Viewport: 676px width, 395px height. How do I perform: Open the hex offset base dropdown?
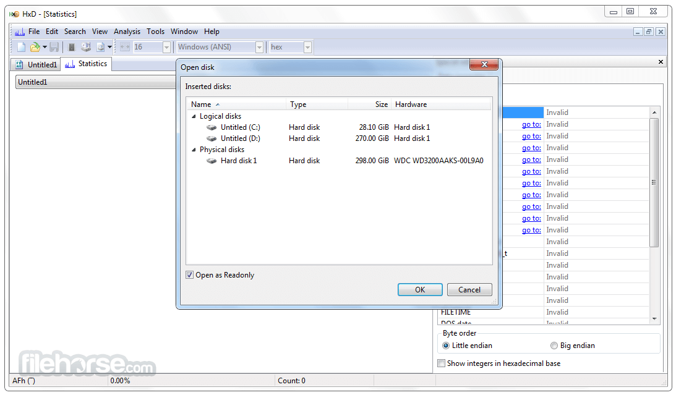pos(307,46)
